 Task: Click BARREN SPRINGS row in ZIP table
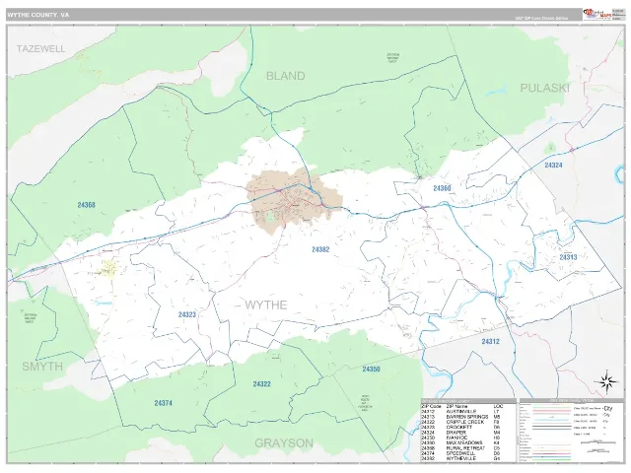(461, 417)
